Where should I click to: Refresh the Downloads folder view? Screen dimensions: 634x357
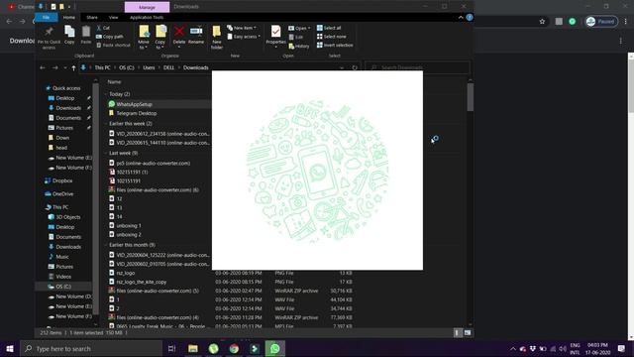tap(355, 67)
